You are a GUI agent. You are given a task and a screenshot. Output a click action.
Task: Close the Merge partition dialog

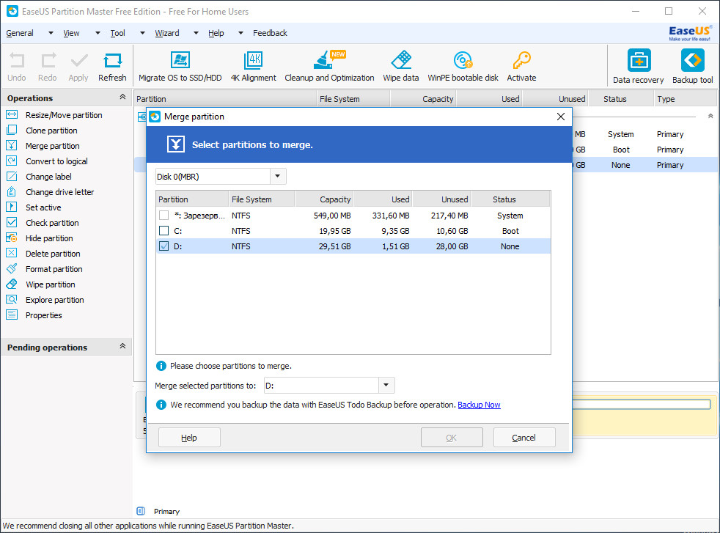pos(561,117)
